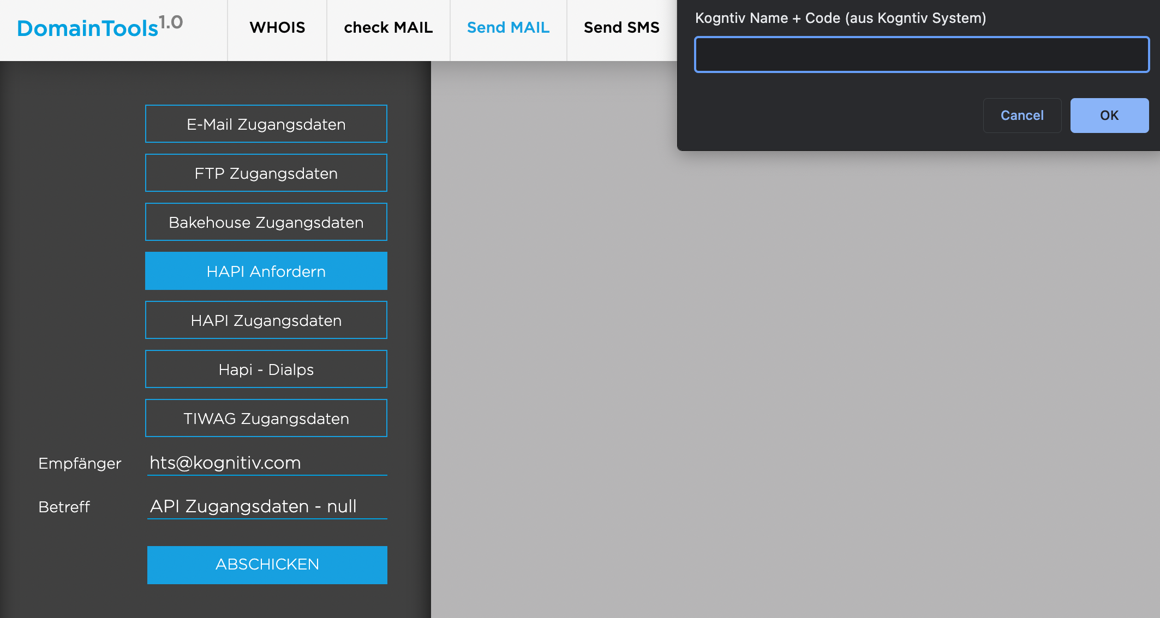Click the Empfänger label
The width and height of the screenshot is (1160, 618).
[80, 463]
